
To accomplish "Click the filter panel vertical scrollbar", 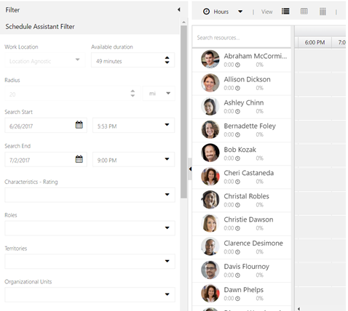I will [183, 112].
